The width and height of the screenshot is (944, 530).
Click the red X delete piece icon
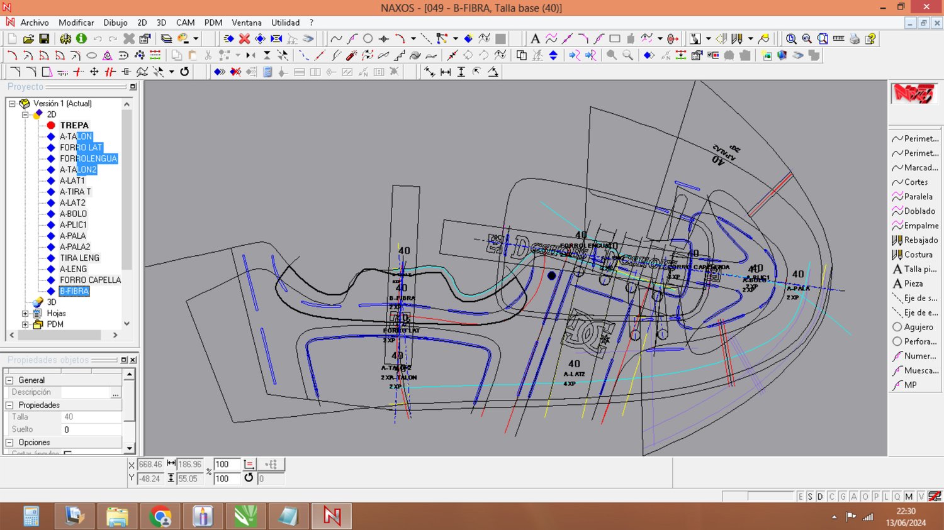click(244, 39)
